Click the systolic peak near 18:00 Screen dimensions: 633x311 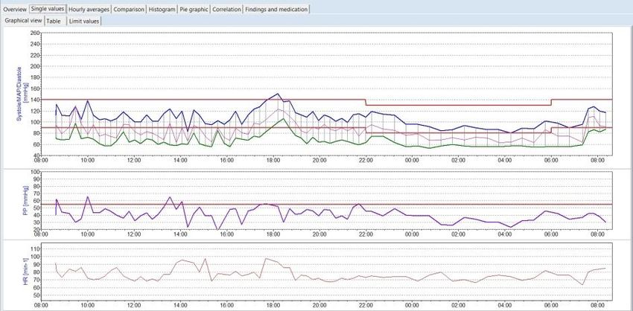tap(277, 94)
